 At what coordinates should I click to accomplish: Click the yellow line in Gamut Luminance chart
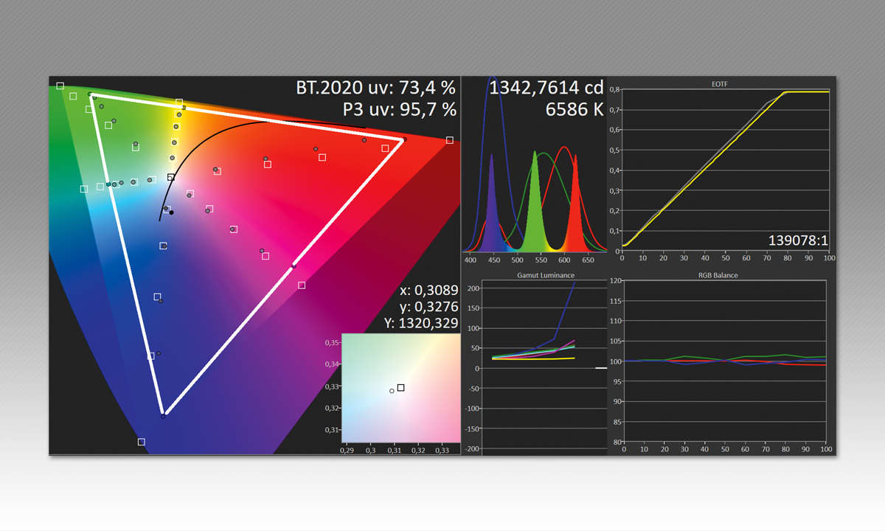(x=532, y=359)
